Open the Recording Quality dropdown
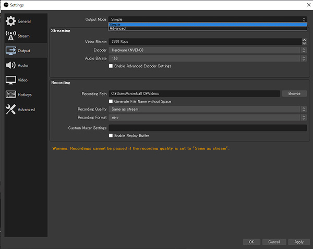 coord(208,109)
